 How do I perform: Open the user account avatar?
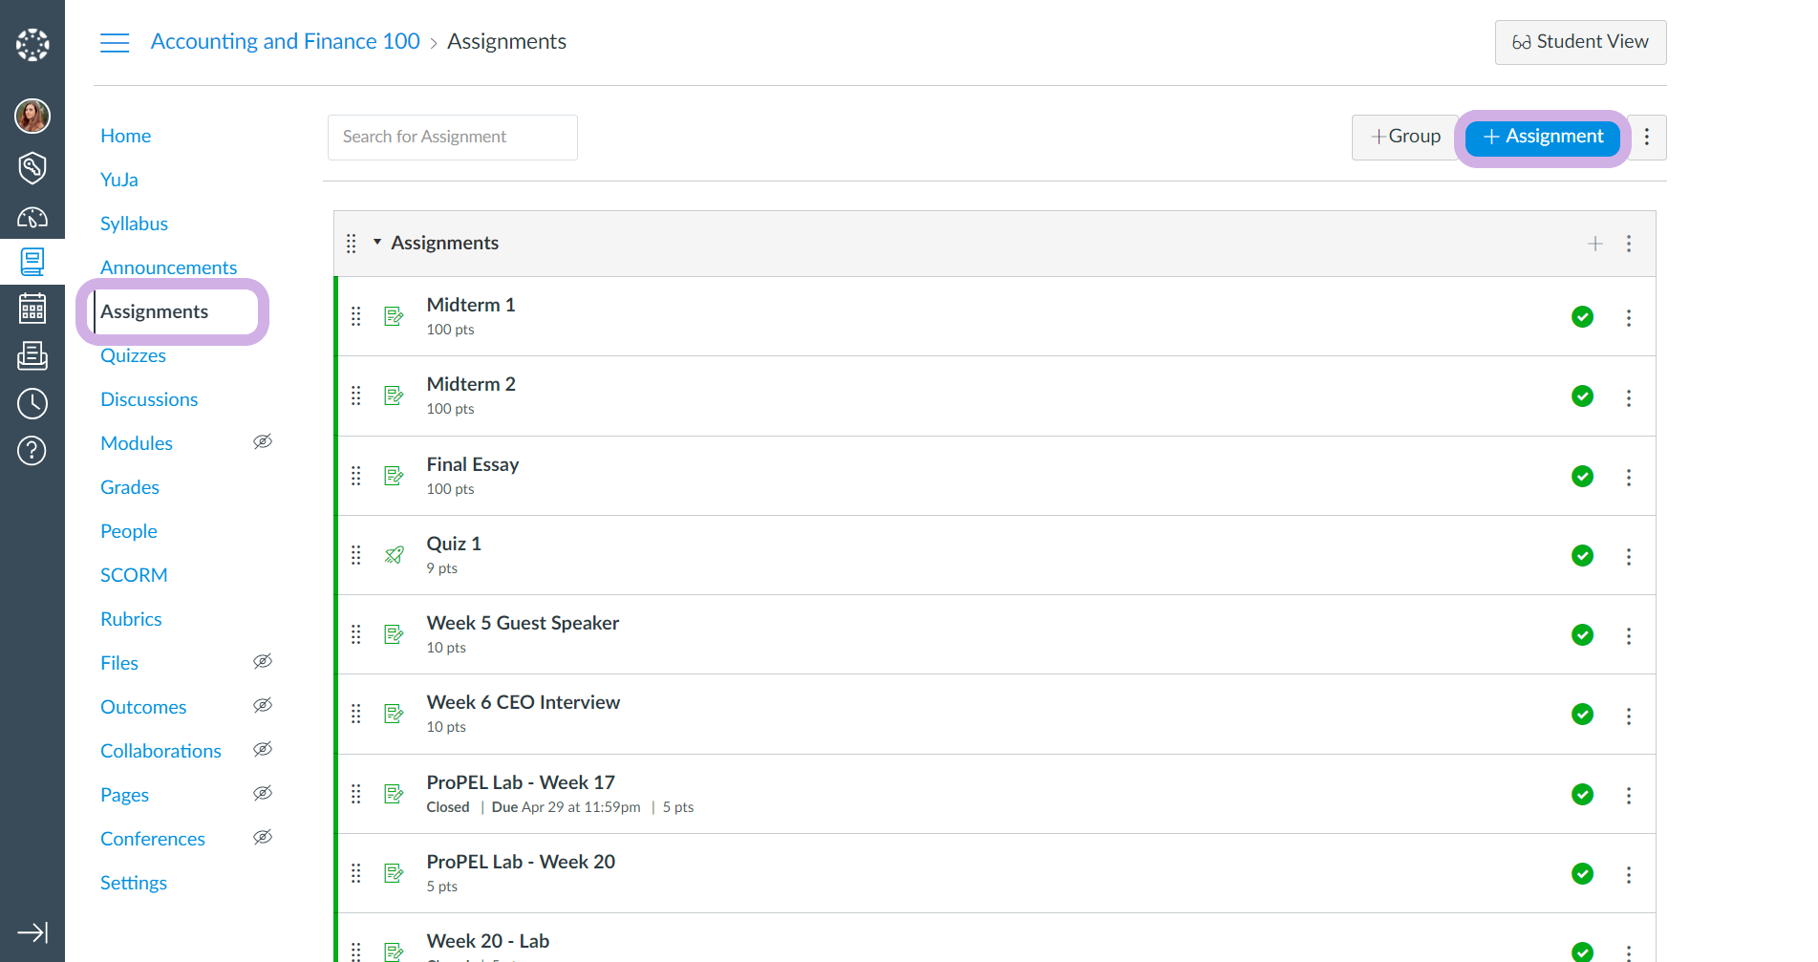tap(32, 117)
